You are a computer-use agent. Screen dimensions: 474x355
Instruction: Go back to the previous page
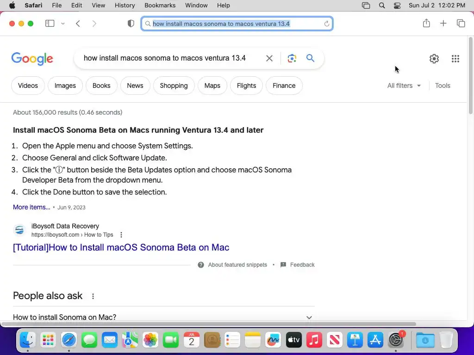coord(78,24)
